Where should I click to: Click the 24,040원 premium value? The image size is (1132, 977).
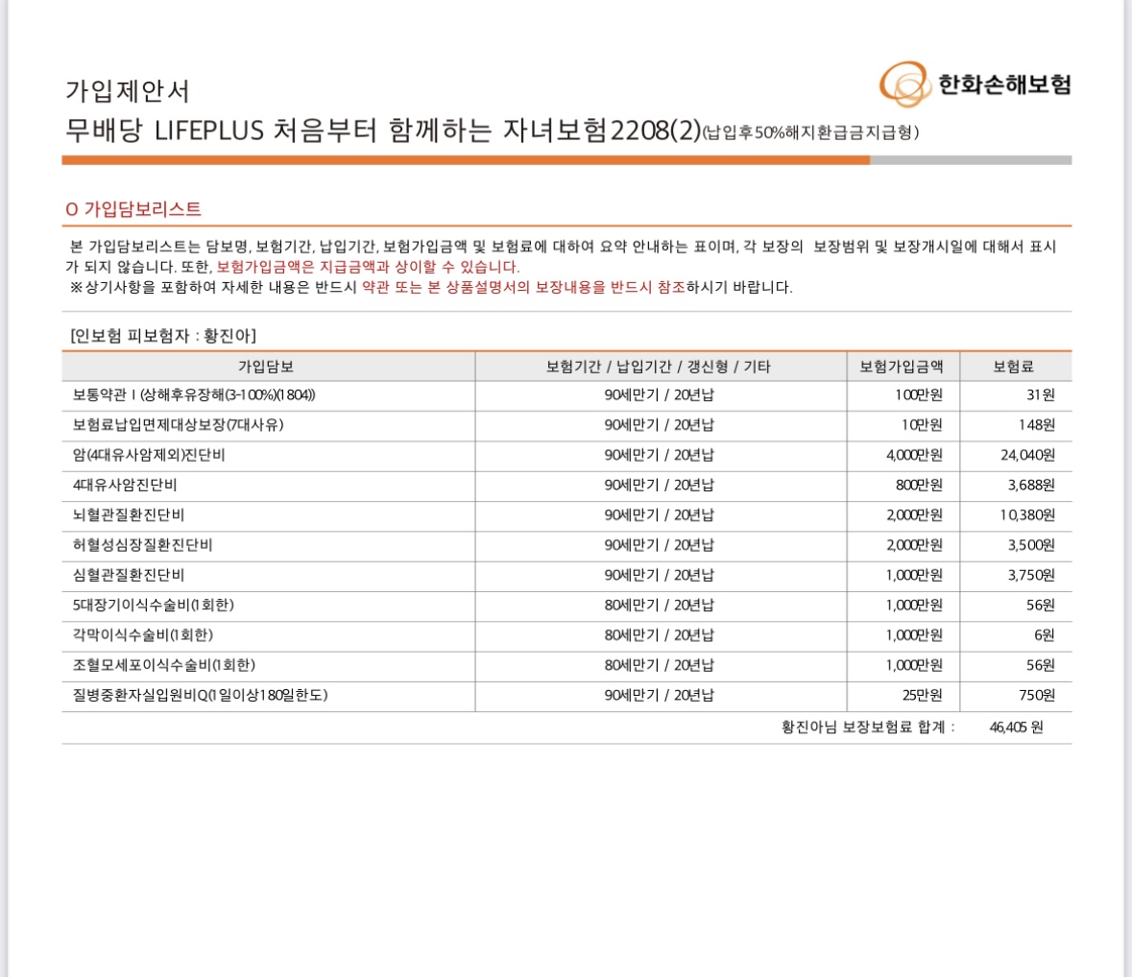point(1027,455)
